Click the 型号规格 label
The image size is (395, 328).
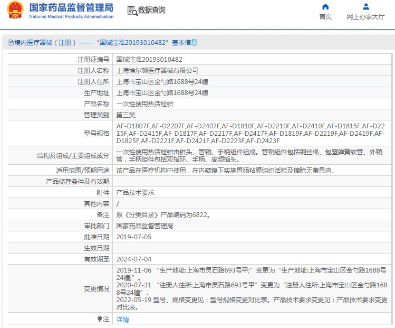pyautogui.click(x=97, y=133)
